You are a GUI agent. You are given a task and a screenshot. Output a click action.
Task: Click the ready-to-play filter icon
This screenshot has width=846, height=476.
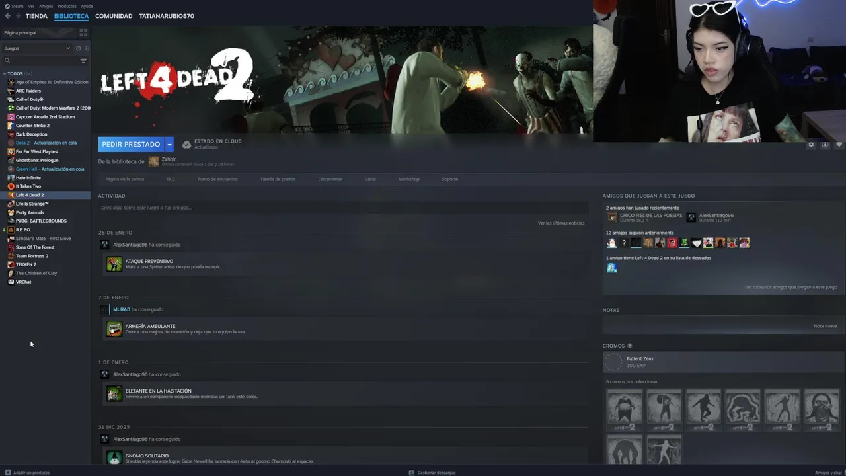pyautogui.click(x=87, y=48)
